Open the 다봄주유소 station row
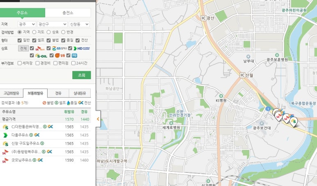Image resolution: width=317 pixels, height=186 pixels. (x=45, y=135)
